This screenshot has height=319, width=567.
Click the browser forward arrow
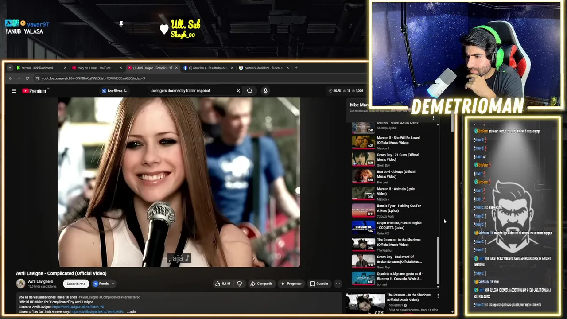coord(19,78)
